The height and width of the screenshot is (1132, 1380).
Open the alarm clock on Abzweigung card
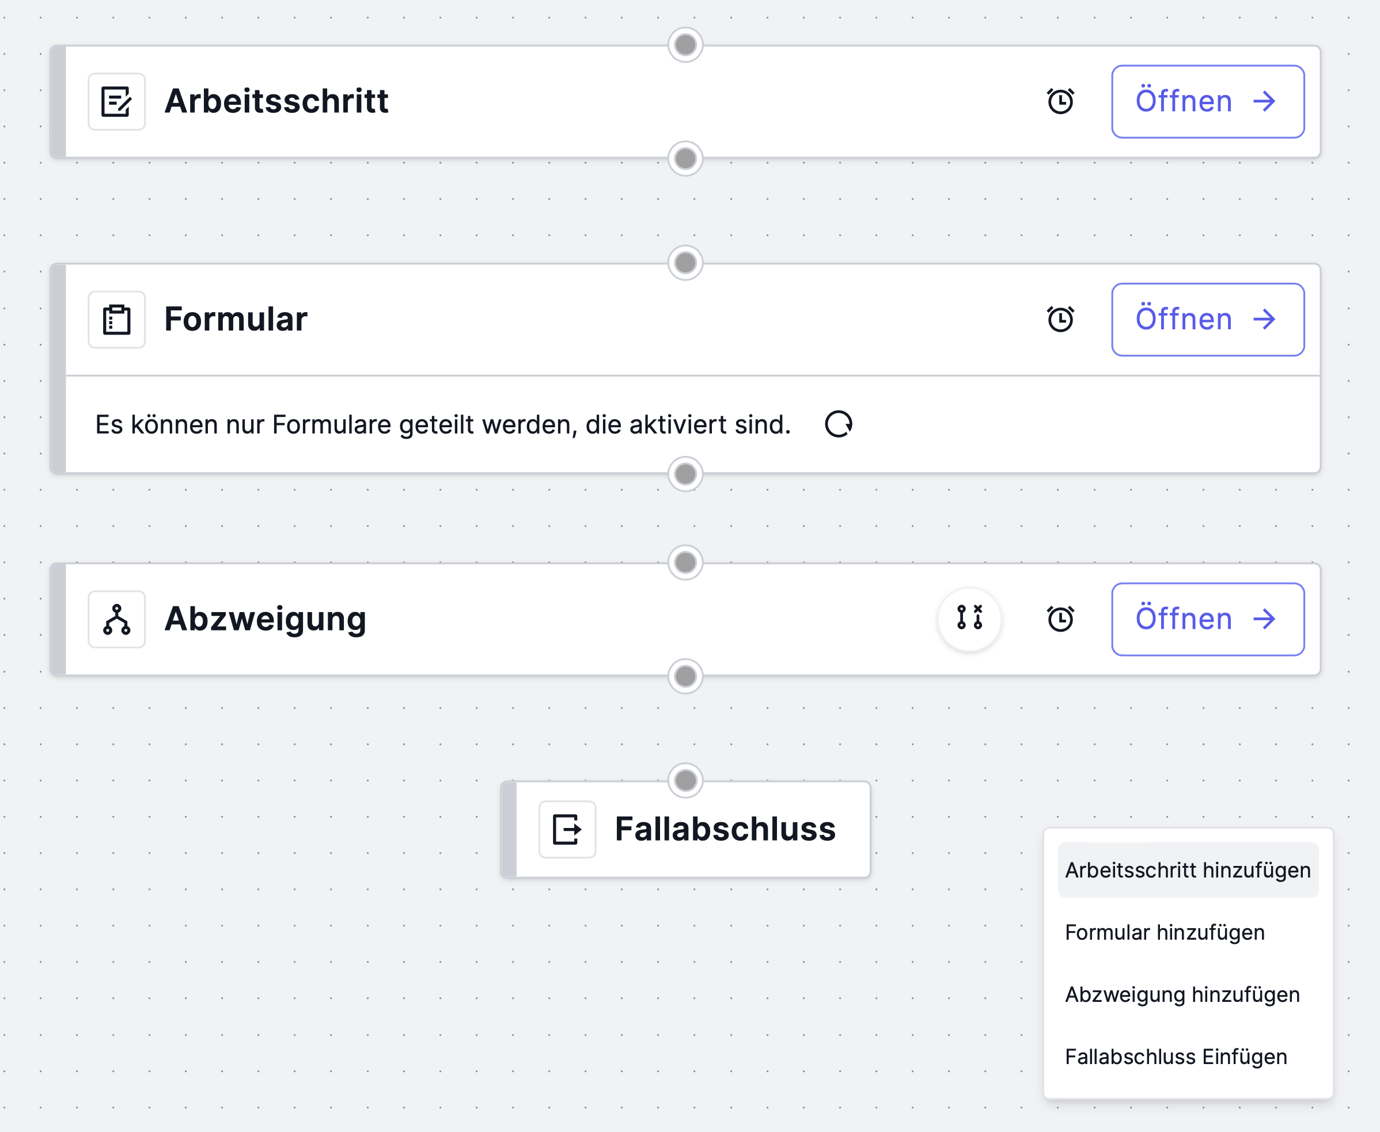[1060, 619]
